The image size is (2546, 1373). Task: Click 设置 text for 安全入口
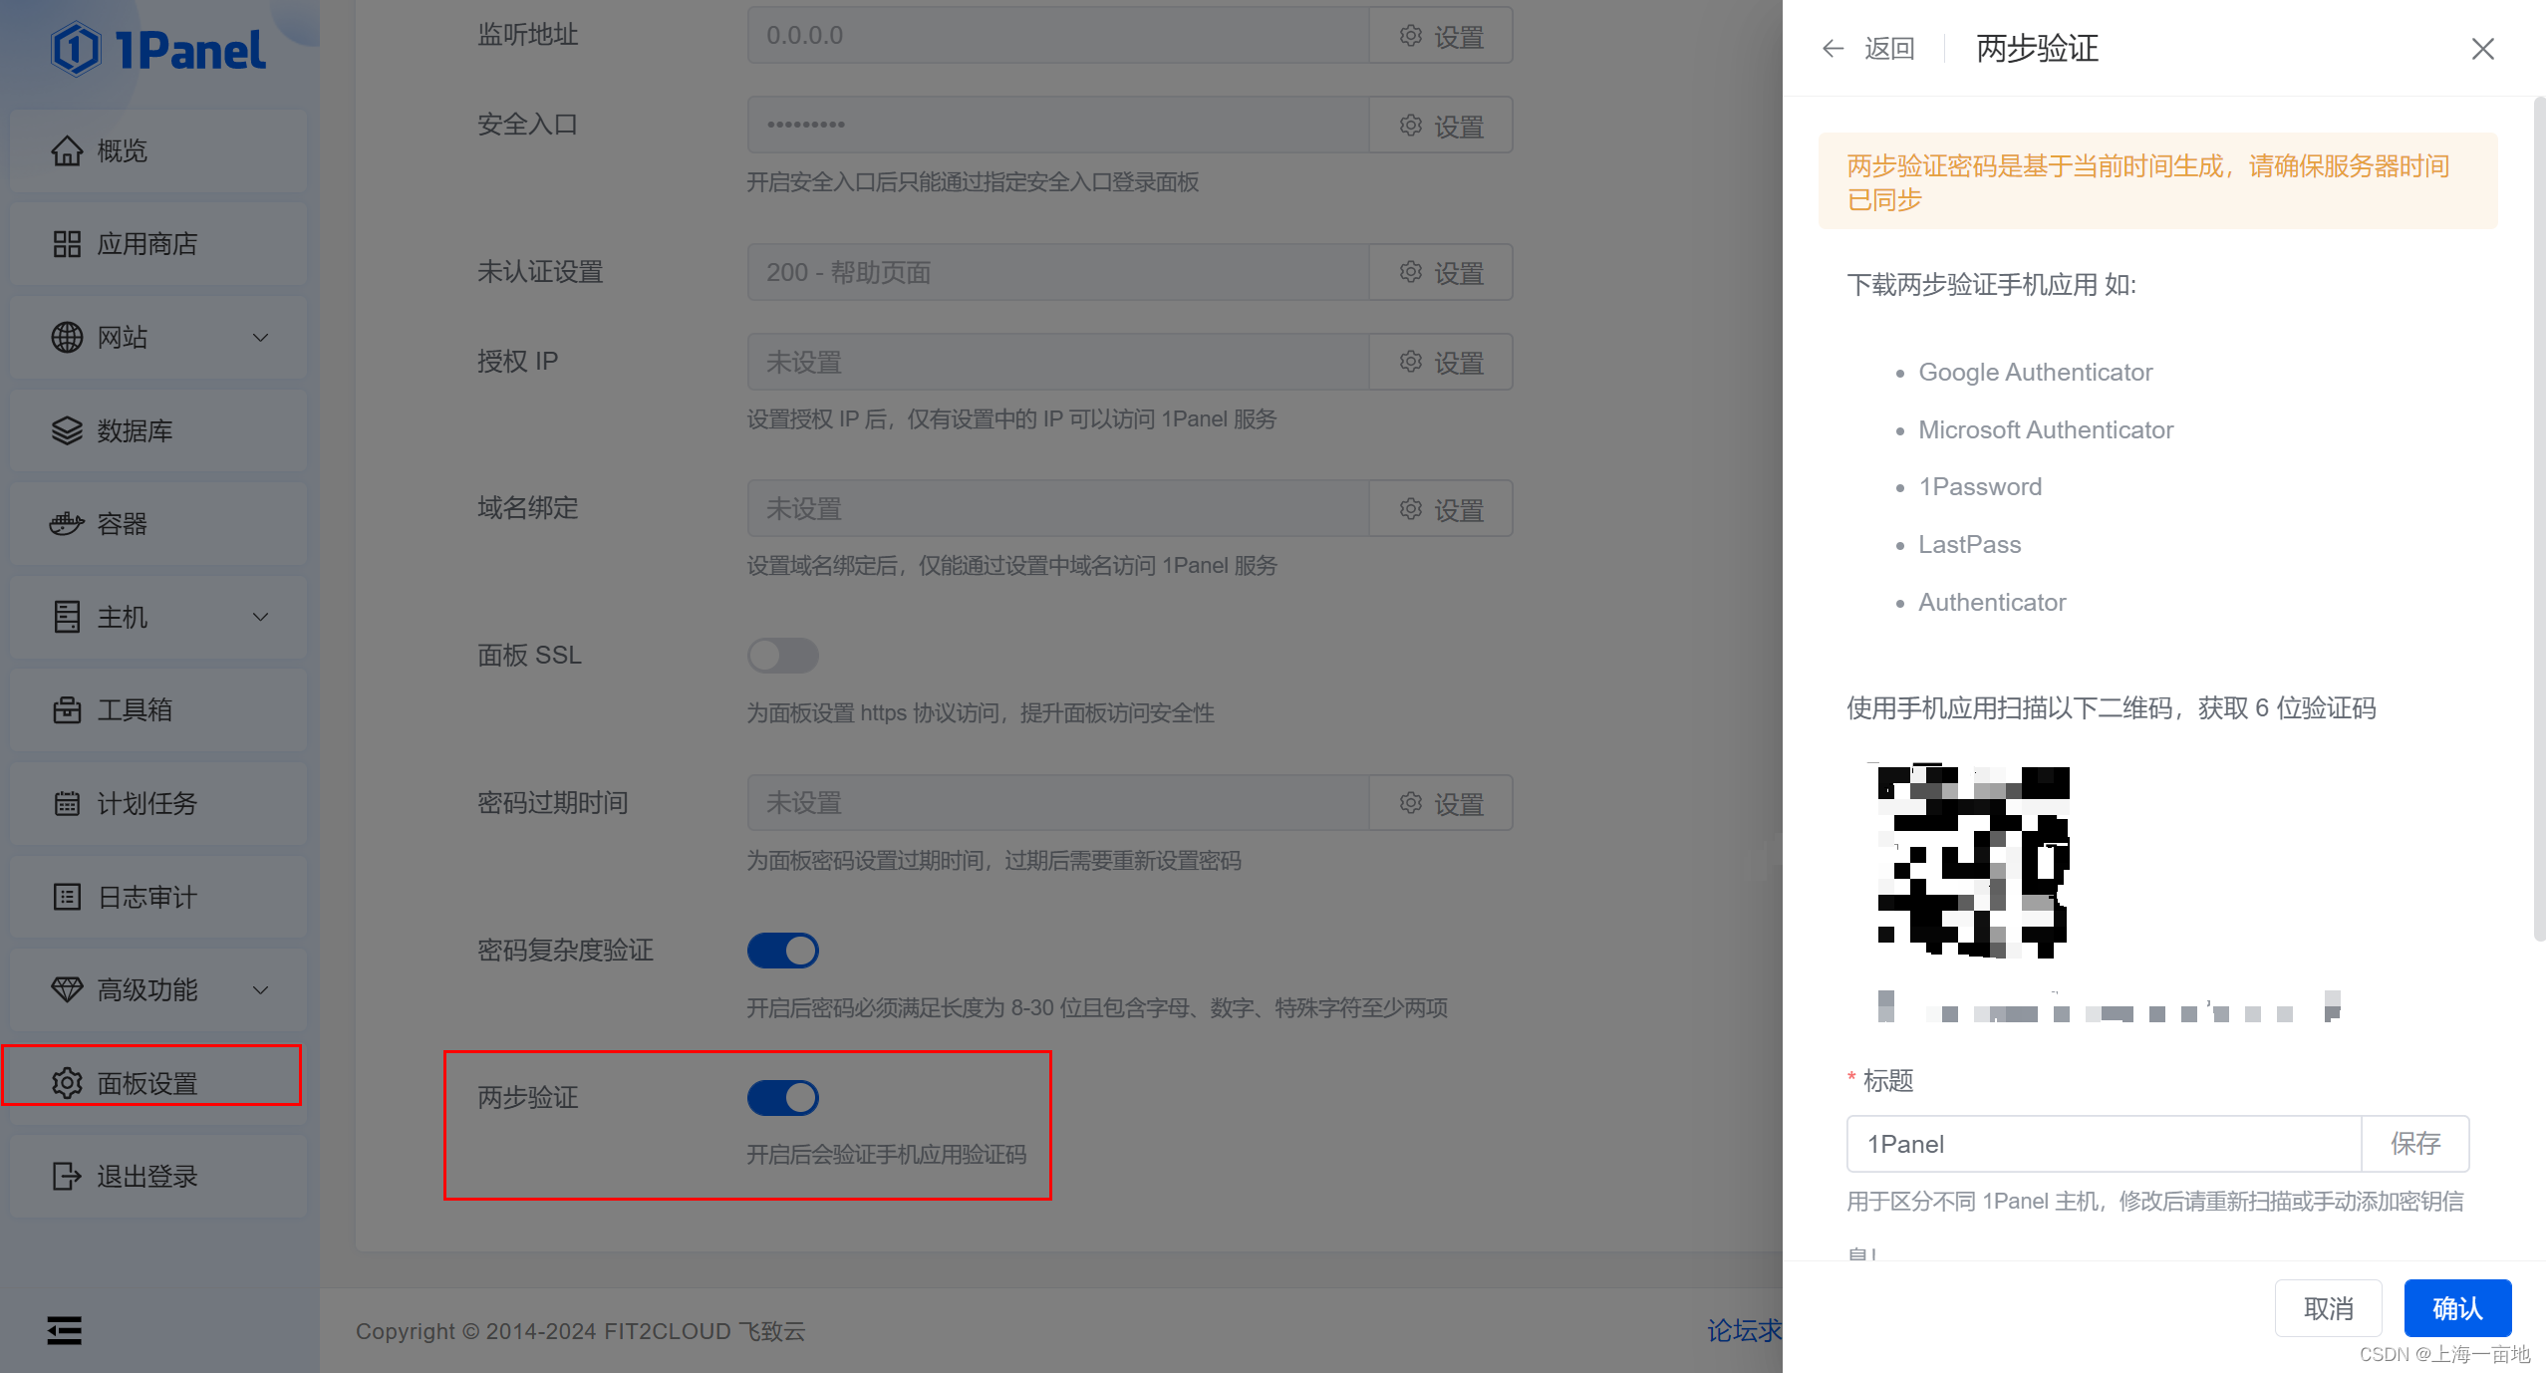point(1459,127)
